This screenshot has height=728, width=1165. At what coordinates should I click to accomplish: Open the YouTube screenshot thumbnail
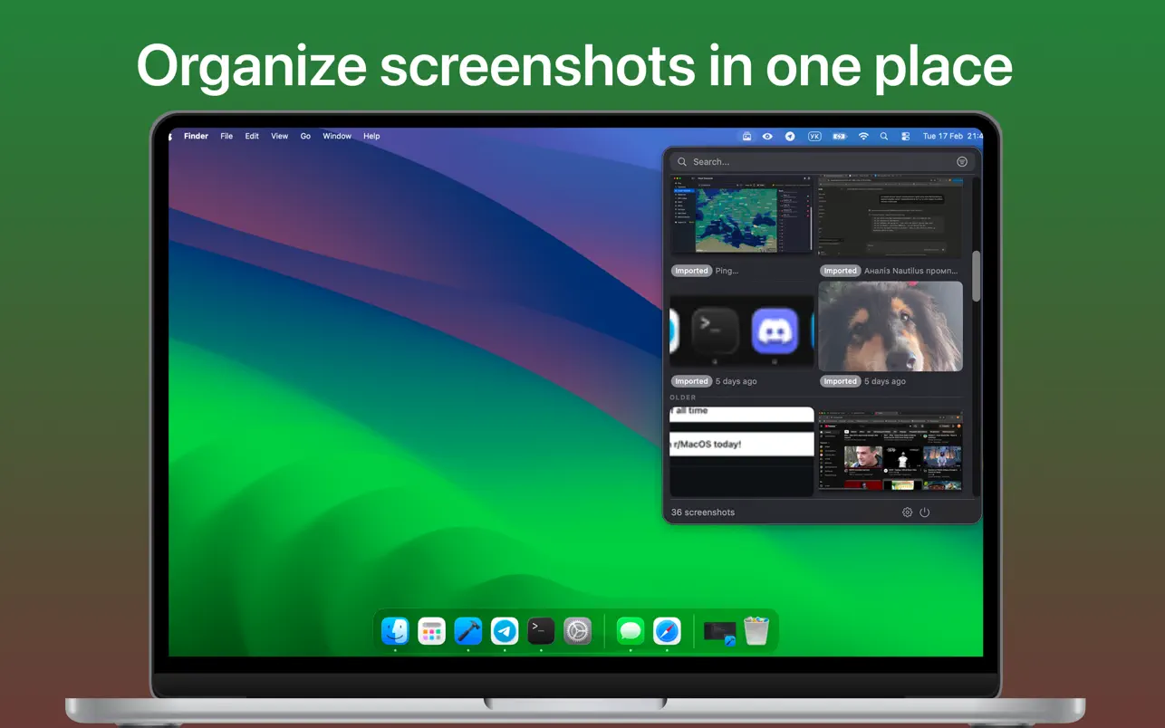(x=891, y=450)
